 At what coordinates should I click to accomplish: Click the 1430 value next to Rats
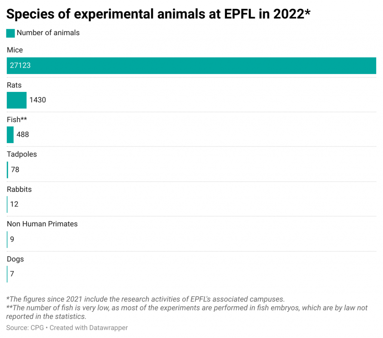point(38,100)
